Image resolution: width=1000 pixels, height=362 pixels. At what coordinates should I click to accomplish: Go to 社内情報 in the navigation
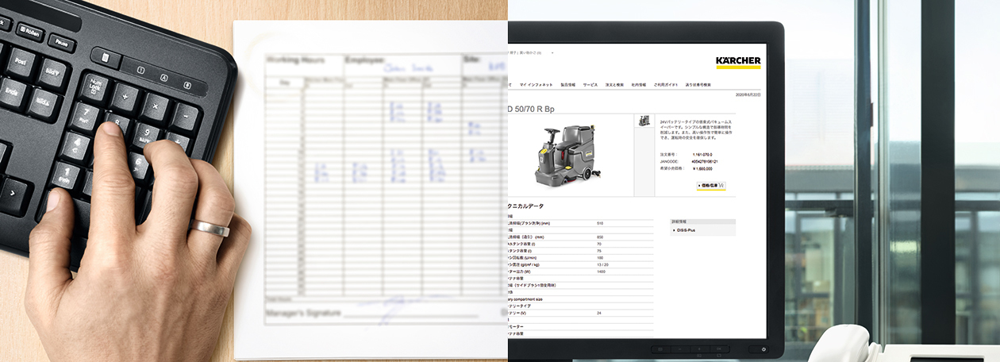point(639,84)
